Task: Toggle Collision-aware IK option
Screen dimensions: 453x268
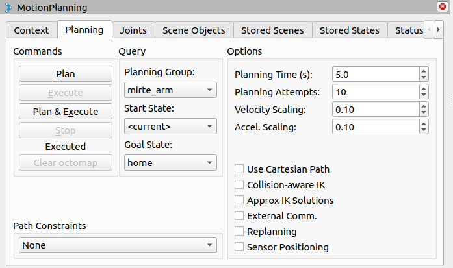Action: tap(239, 185)
